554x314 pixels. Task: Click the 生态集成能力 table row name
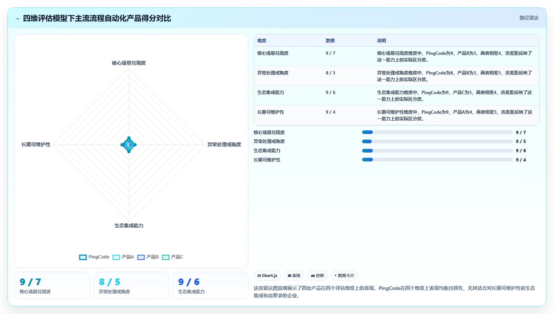[x=271, y=93]
